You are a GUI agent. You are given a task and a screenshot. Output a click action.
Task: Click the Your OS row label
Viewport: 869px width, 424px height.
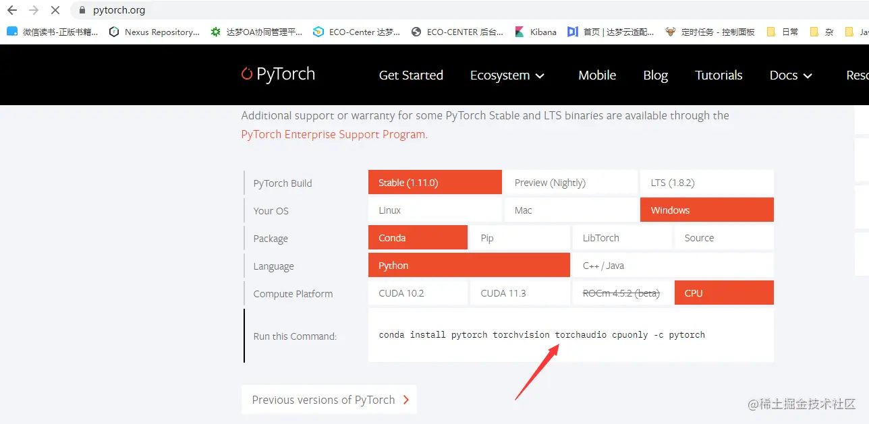(x=271, y=211)
